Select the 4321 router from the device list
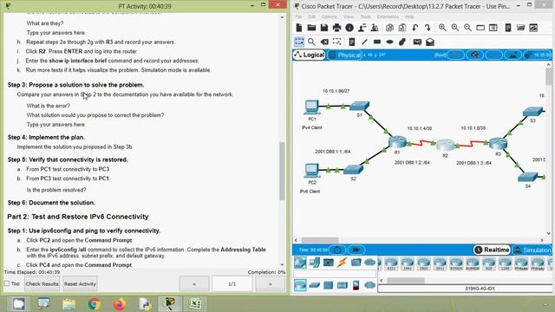Screen dimensions: 555x312 (391, 263)
